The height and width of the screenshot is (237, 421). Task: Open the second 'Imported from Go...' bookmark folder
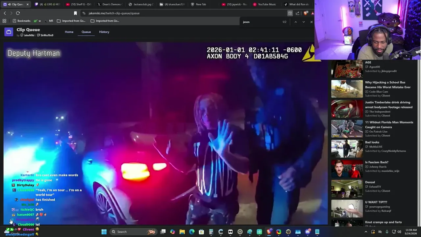pos(105,21)
